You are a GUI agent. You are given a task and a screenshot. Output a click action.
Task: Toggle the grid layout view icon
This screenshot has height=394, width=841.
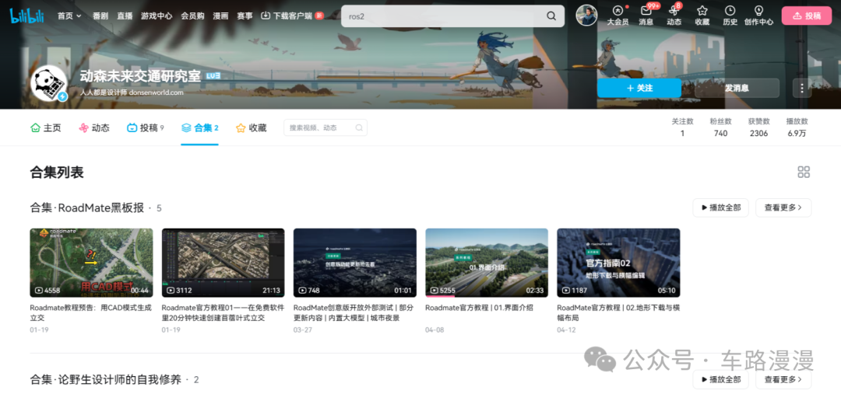[804, 172]
